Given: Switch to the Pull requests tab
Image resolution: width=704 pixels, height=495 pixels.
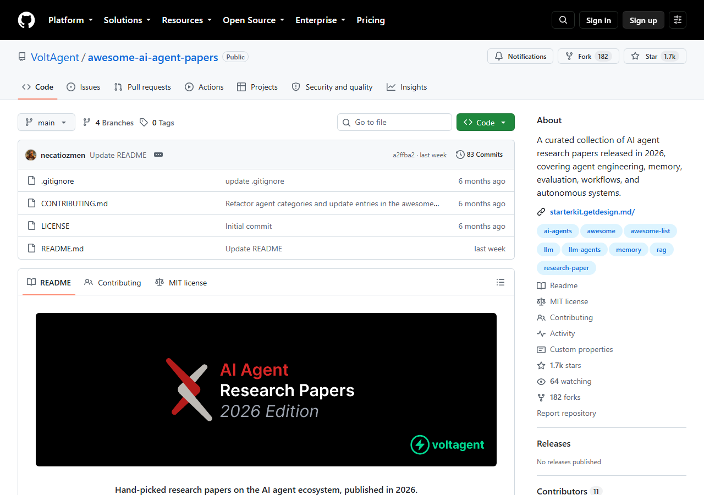Looking at the screenshot, I should pyautogui.click(x=142, y=87).
